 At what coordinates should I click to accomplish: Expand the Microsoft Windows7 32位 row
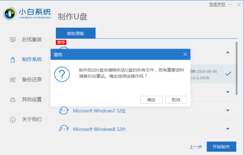coord(228,110)
